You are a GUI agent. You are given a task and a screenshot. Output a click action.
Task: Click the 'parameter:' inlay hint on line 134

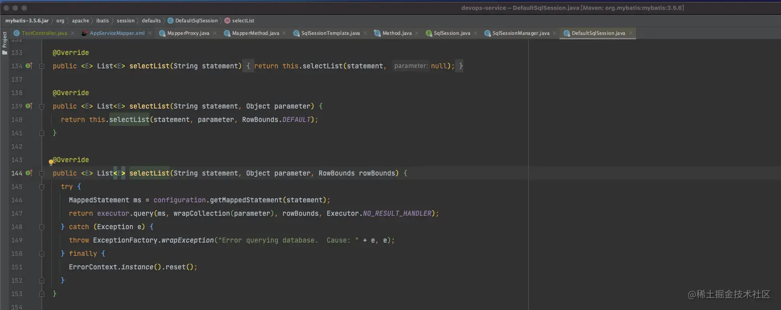[411, 66]
